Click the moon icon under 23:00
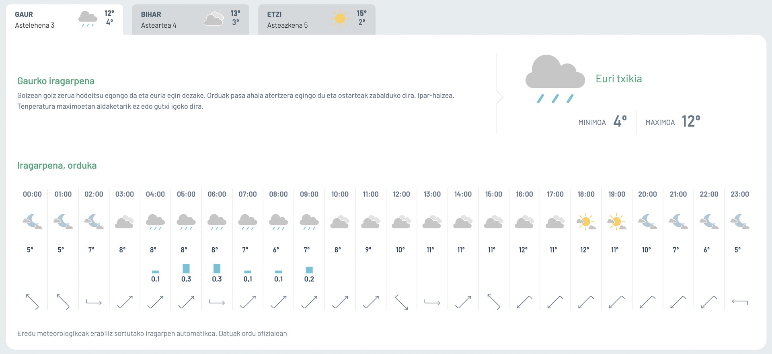772x354 pixels. pyautogui.click(x=740, y=221)
